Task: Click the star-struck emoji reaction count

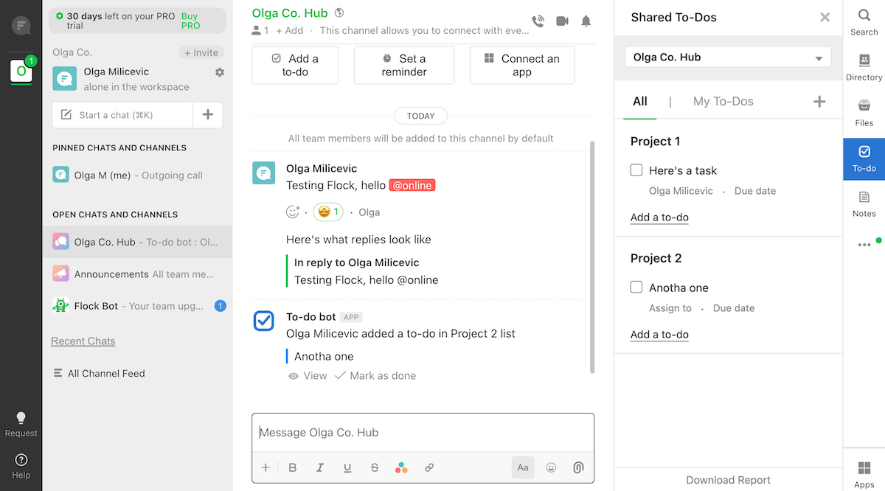Action: (x=328, y=212)
